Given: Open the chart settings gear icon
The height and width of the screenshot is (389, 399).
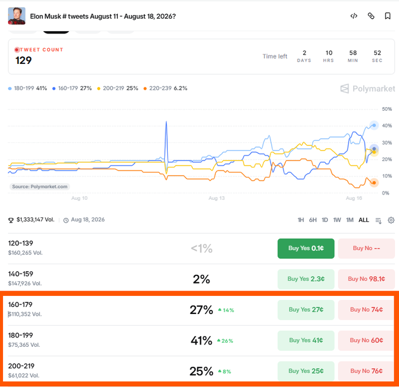Looking at the screenshot, I should click(x=391, y=220).
